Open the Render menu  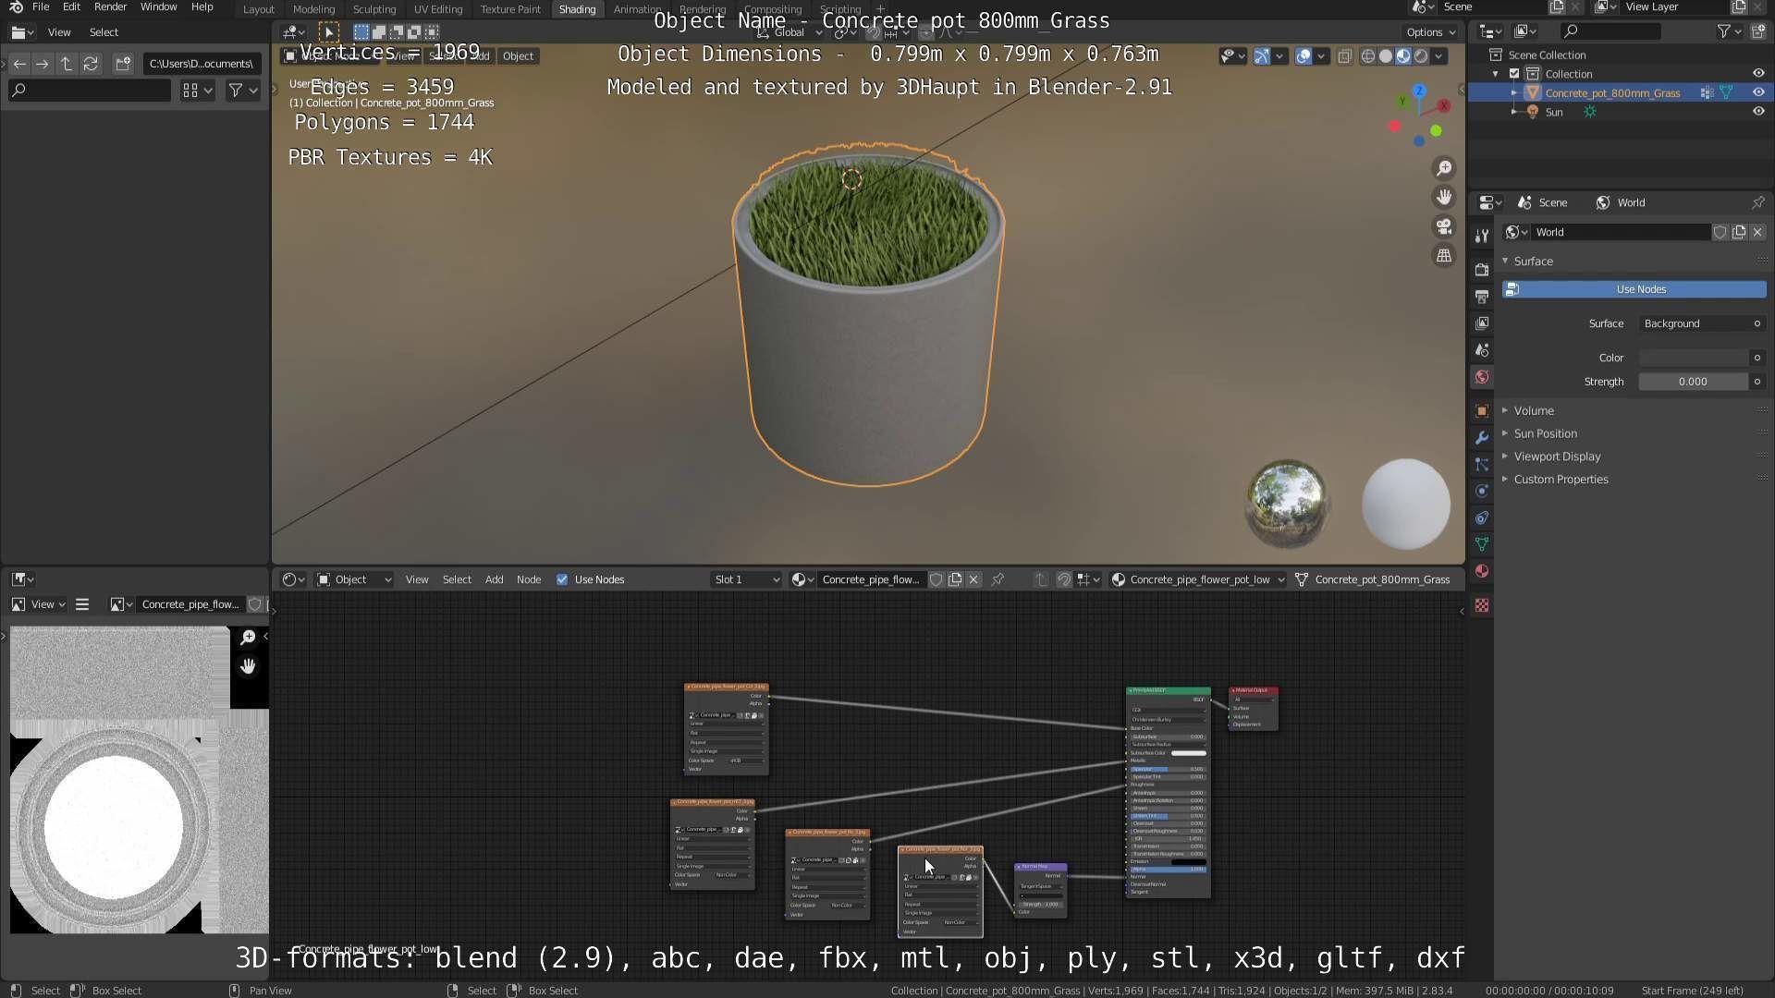click(110, 7)
